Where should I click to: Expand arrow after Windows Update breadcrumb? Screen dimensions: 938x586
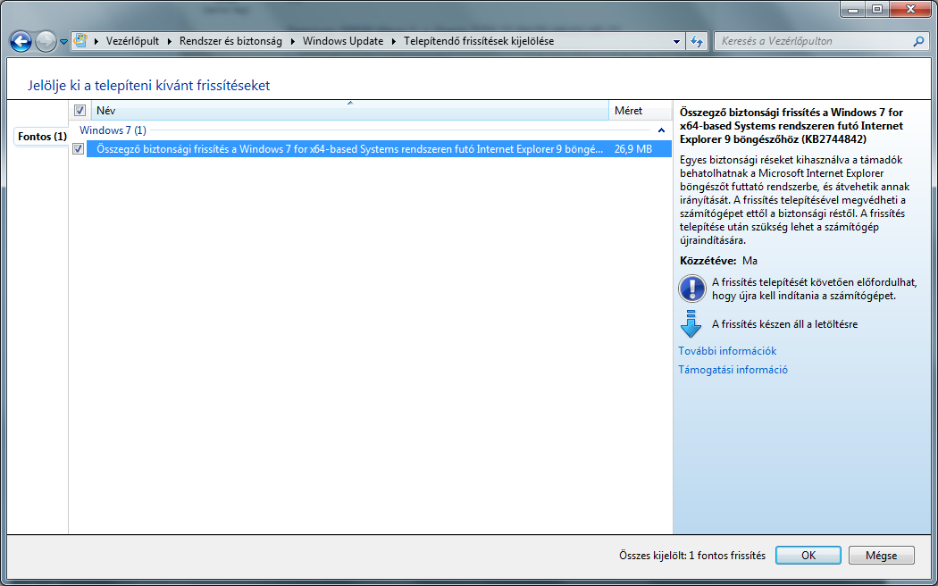click(394, 41)
